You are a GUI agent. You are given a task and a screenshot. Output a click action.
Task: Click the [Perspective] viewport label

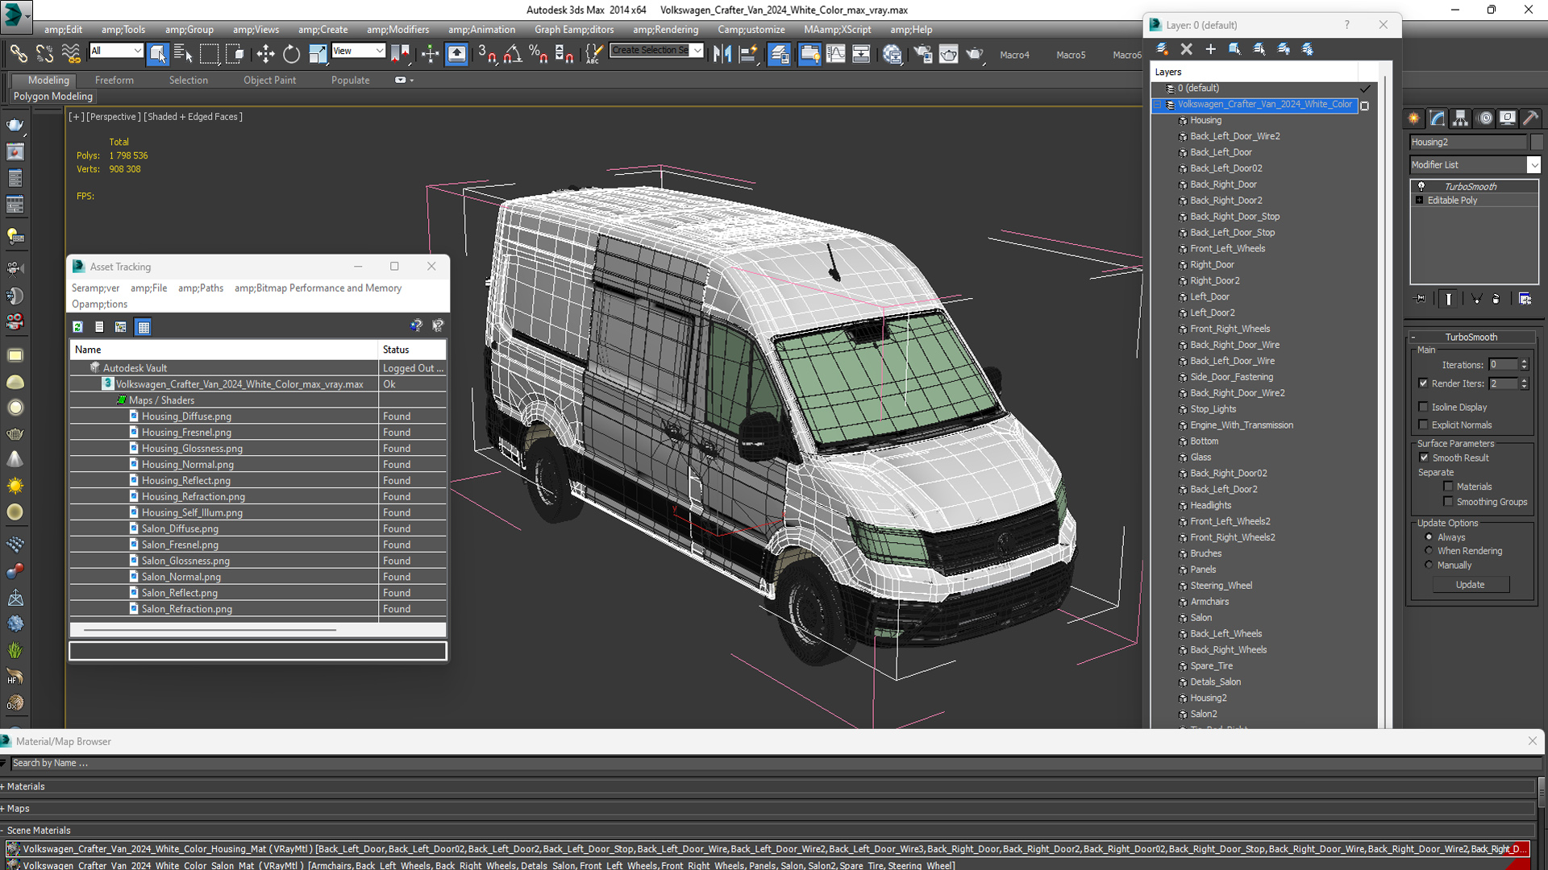[x=114, y=117]
